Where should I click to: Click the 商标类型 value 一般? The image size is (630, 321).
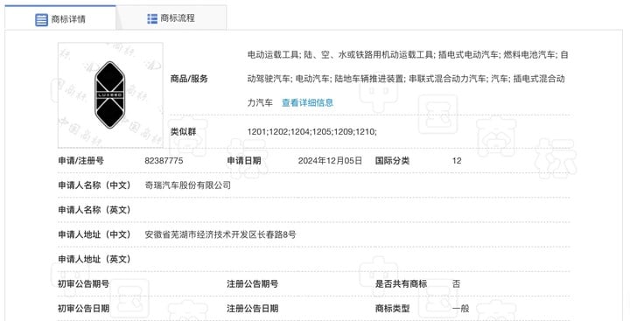coord(460,309)
